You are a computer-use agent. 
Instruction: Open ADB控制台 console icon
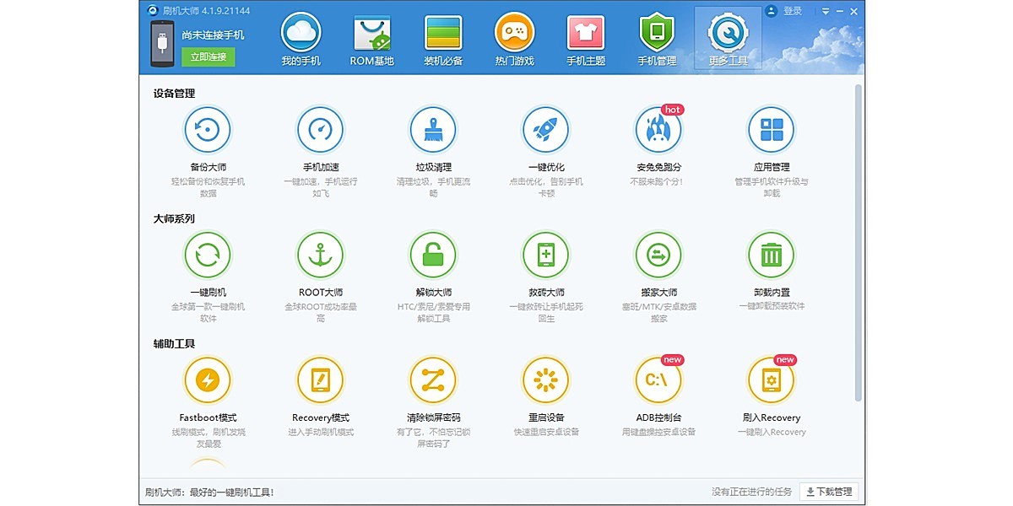click(658, 380)
